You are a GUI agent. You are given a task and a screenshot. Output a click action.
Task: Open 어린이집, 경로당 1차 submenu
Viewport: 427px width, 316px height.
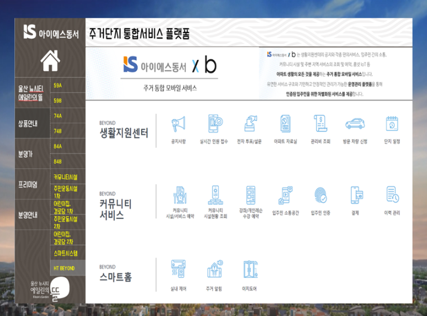click(67, 207)
